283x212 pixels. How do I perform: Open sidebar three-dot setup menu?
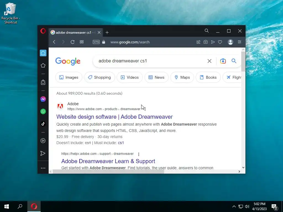pyautogui.click(x=43, y=168)
